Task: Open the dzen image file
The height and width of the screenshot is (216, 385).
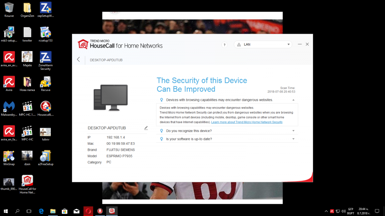Action: point(27,158)
